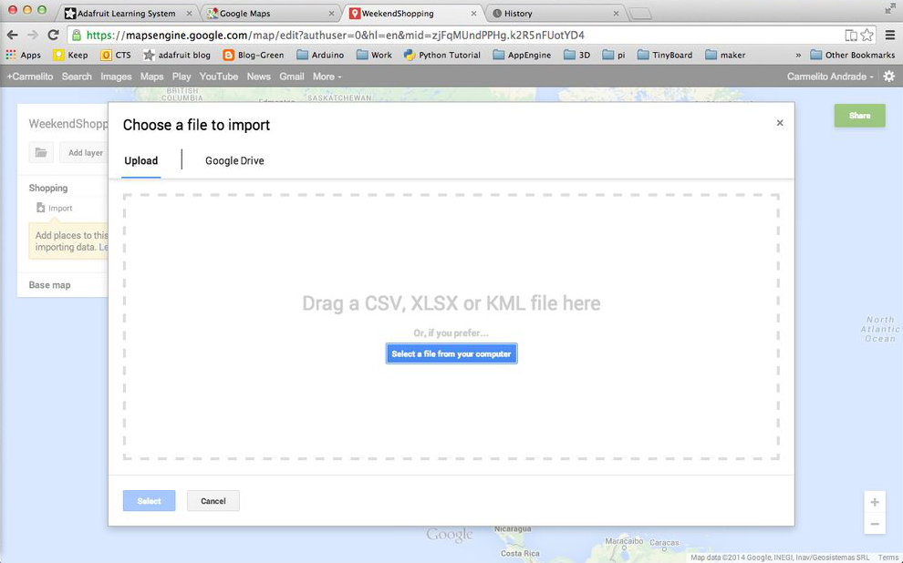This screenshot has height=563, width=903.
Task: Open the pi bookmarks folder
Action: click(x=613, y=56)
